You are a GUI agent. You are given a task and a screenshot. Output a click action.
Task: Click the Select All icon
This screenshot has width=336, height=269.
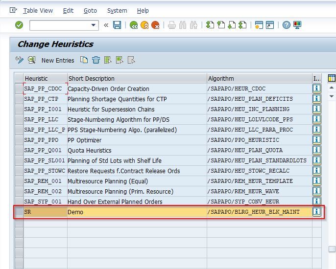[x=108, y=60]
